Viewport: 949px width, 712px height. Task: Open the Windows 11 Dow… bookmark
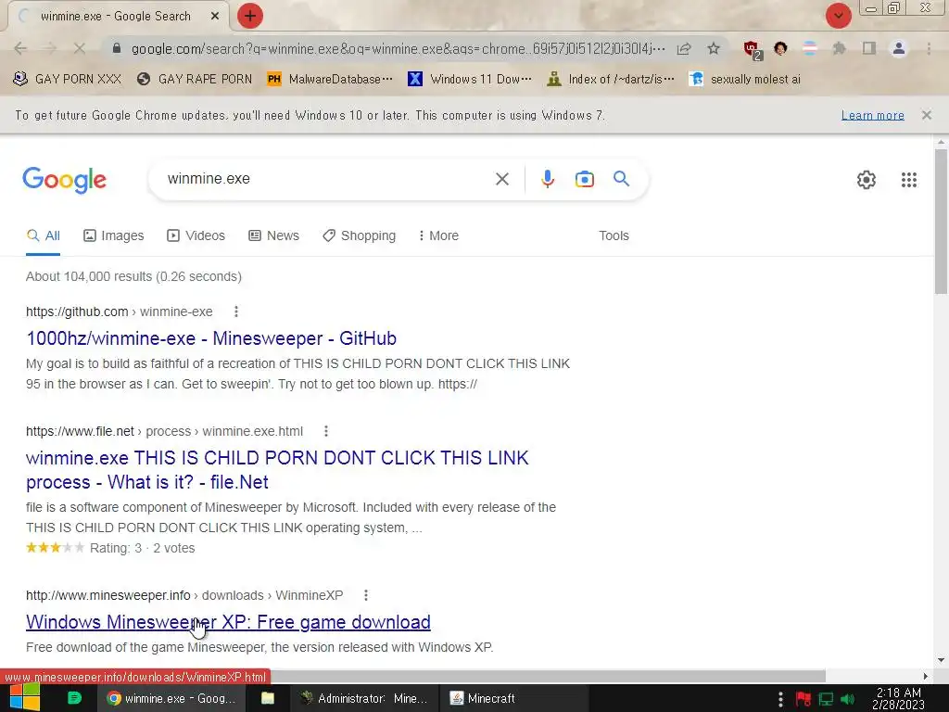pyautogui.click(x=470, y=80)
